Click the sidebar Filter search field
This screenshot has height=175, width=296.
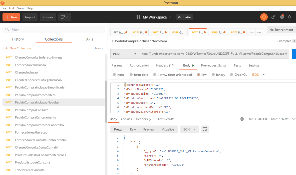coord(54,29)
